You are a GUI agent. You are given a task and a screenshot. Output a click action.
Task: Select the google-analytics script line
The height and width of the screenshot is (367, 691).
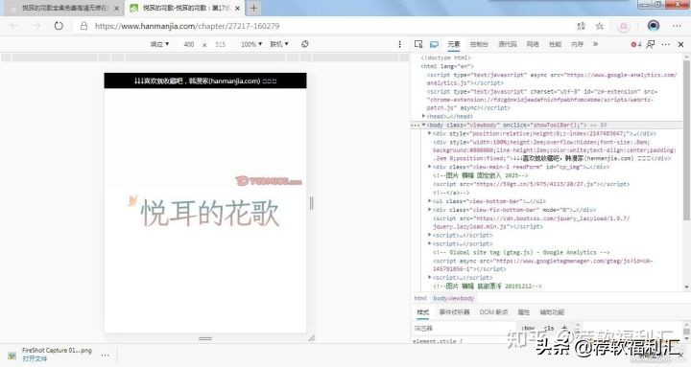[551, 79]
